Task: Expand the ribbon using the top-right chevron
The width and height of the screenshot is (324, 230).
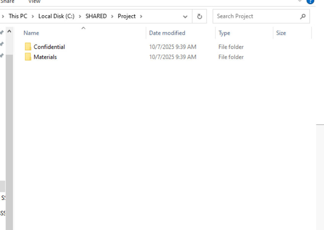Action: click(x=300, y=1)
